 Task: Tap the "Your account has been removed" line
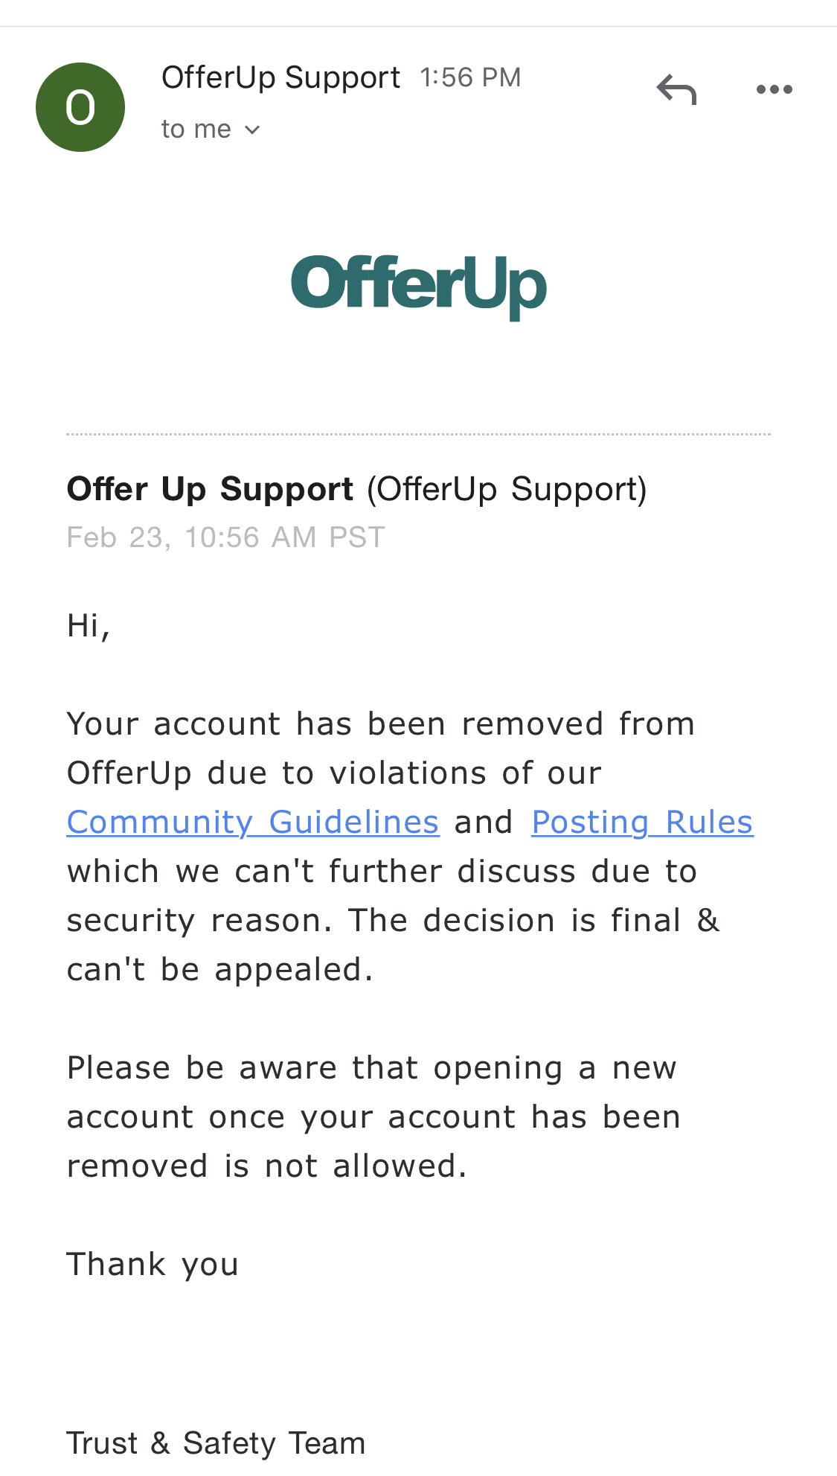pyautogui.click(x=380, y=724)
